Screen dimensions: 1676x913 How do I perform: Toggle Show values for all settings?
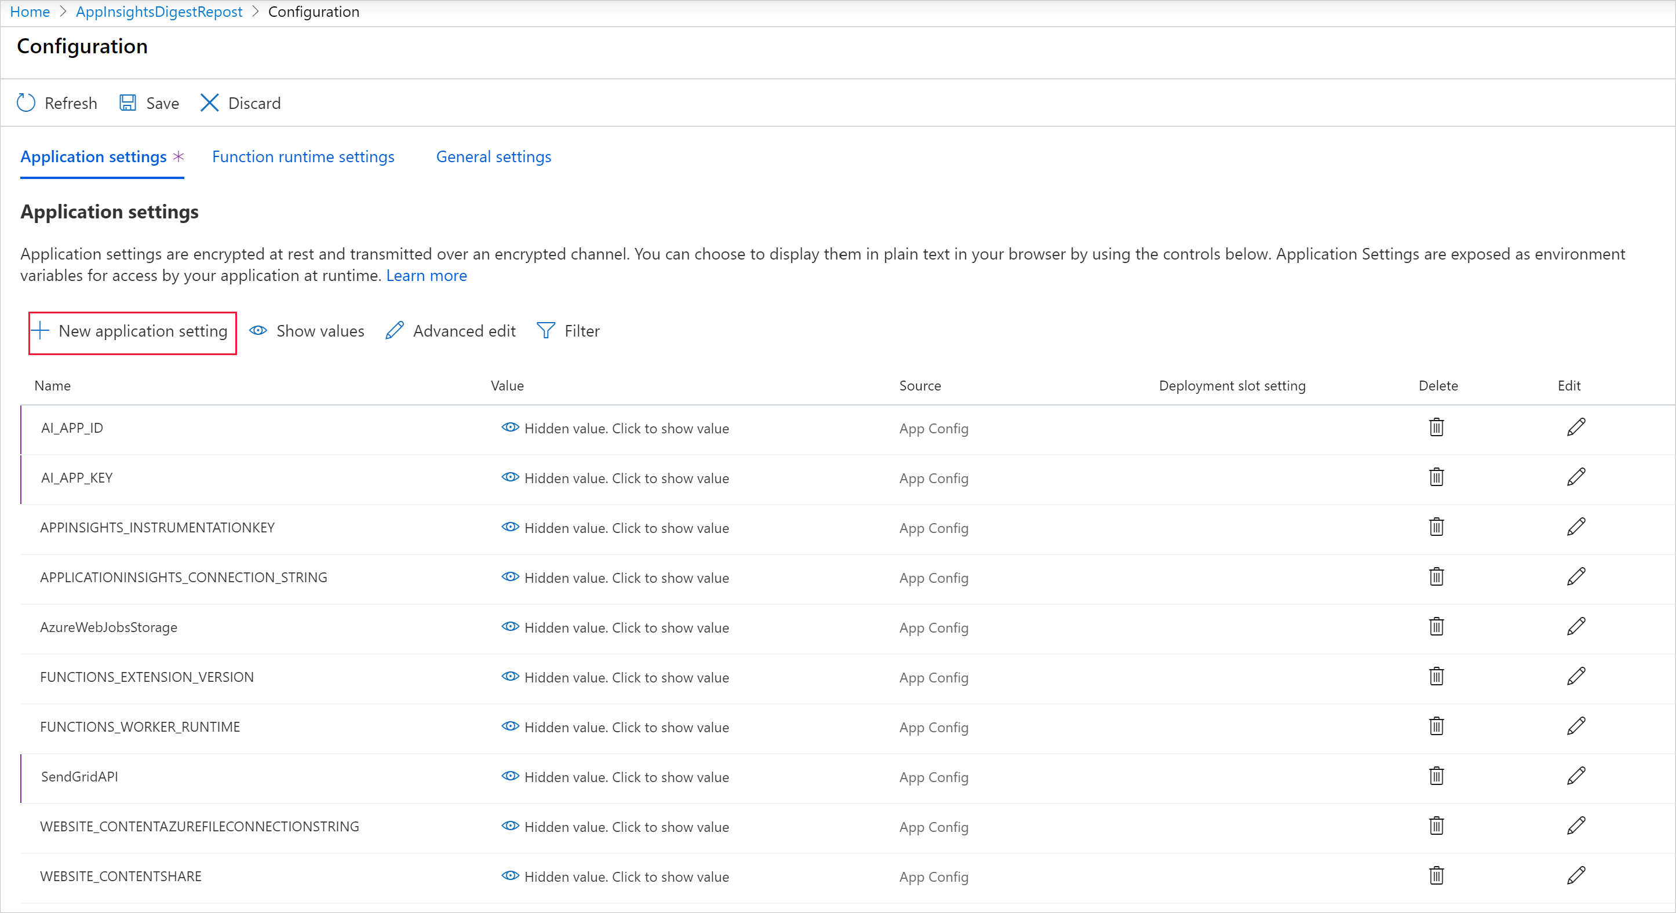point(307,331)
